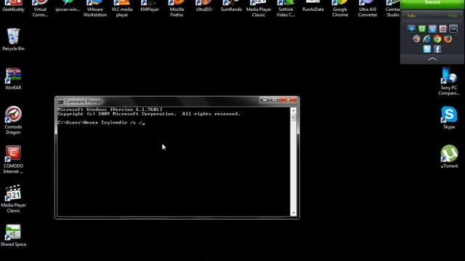Select the VMware Workstation desktop shortcut
This screenshot has height=261, width=465.
point(95,8)
